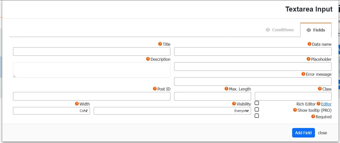
Task: Click the Placeholder help question icon
Action: pos(308,59)
